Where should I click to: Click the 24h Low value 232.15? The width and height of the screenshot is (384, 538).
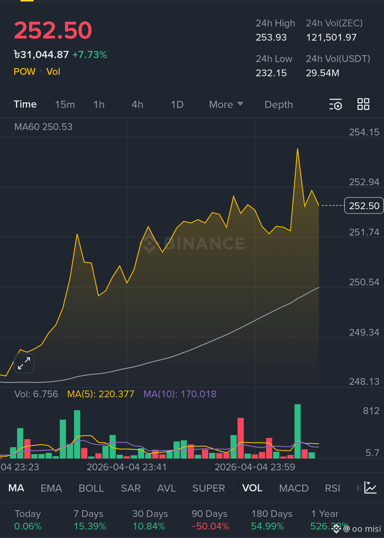271,73
